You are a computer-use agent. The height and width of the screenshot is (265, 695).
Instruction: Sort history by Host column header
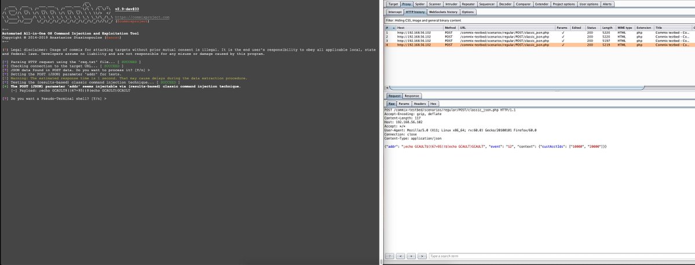click(419, 28)
